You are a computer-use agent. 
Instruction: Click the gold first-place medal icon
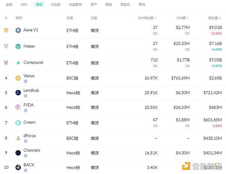[x=6, y=30]
